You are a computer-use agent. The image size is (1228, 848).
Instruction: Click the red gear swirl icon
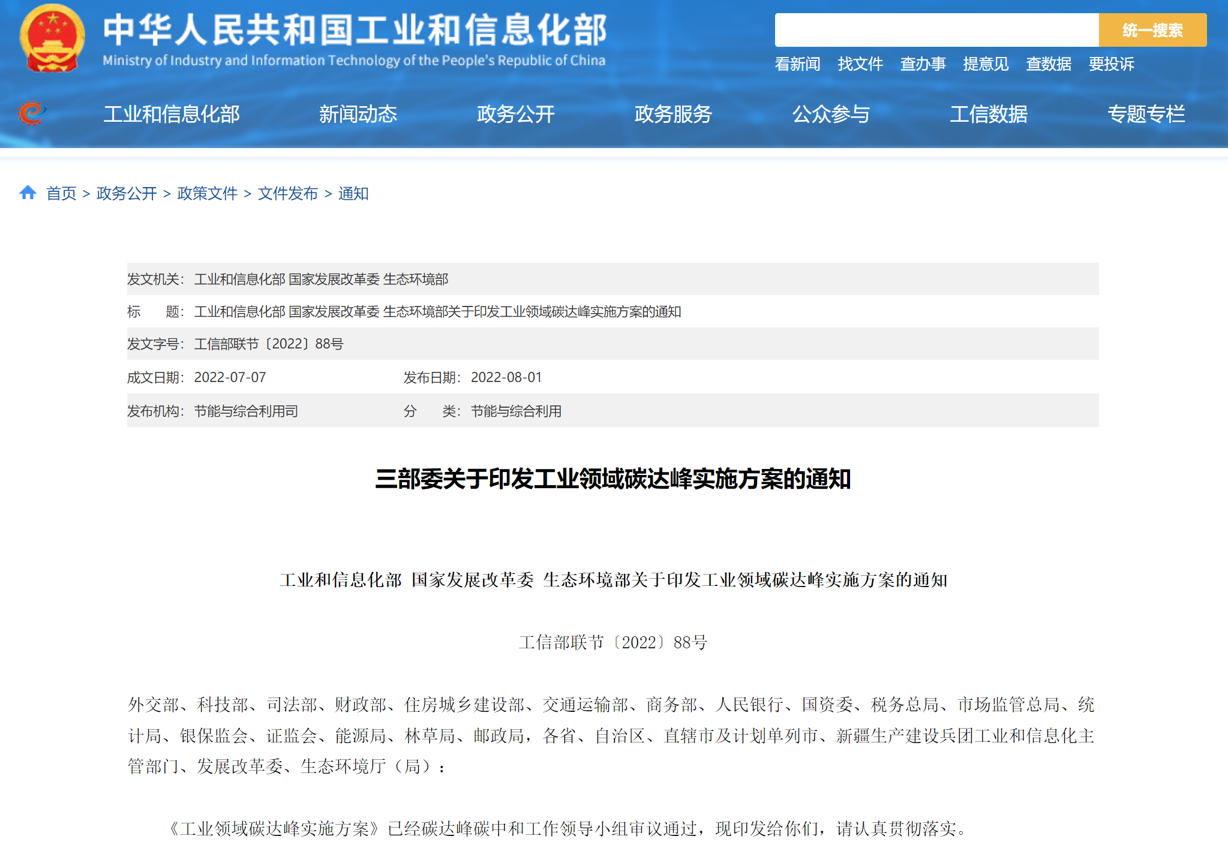point(31,113)
